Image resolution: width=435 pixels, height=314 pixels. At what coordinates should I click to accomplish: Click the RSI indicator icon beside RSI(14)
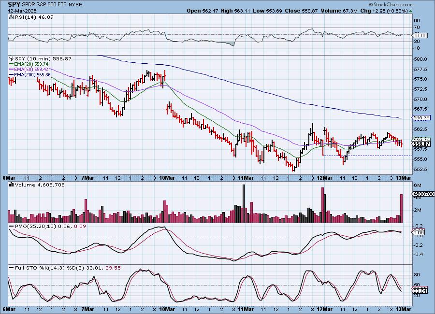(11, 17)
